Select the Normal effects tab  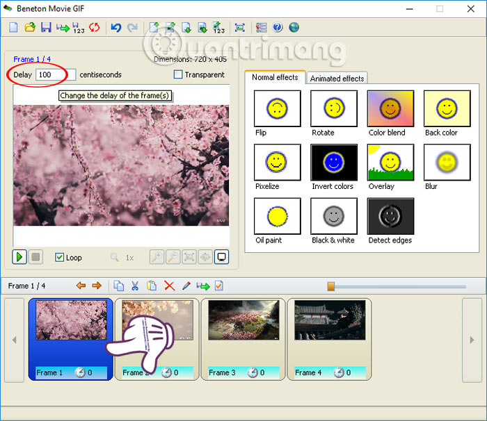275,78
